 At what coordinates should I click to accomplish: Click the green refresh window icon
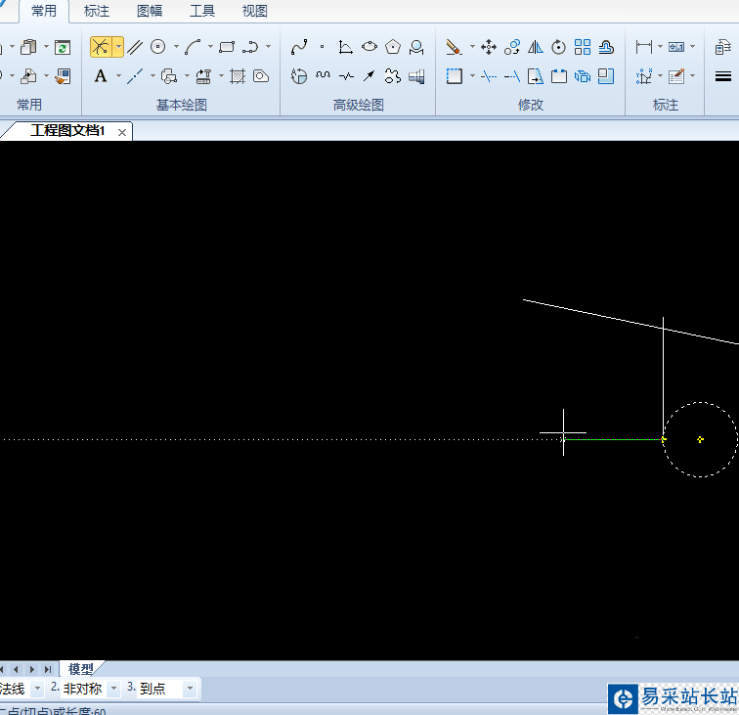point(63,47)
